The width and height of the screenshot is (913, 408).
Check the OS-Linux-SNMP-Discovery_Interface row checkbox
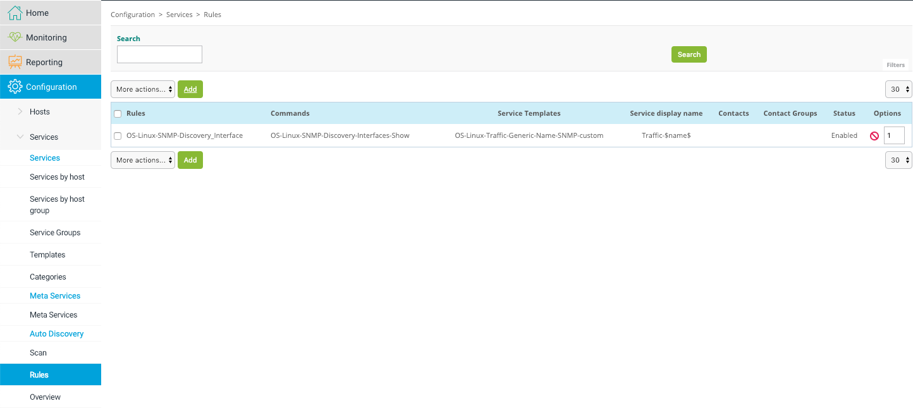pyautogui.click(x=118, y=136)
